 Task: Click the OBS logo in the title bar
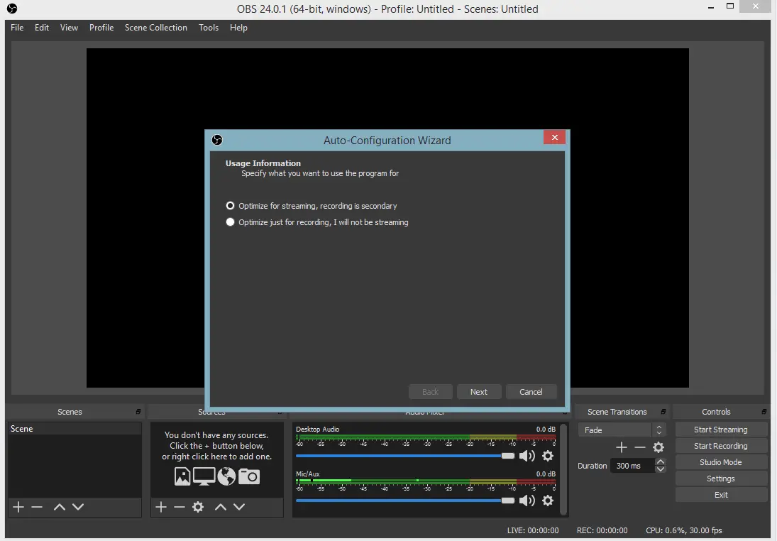(12, 9)
